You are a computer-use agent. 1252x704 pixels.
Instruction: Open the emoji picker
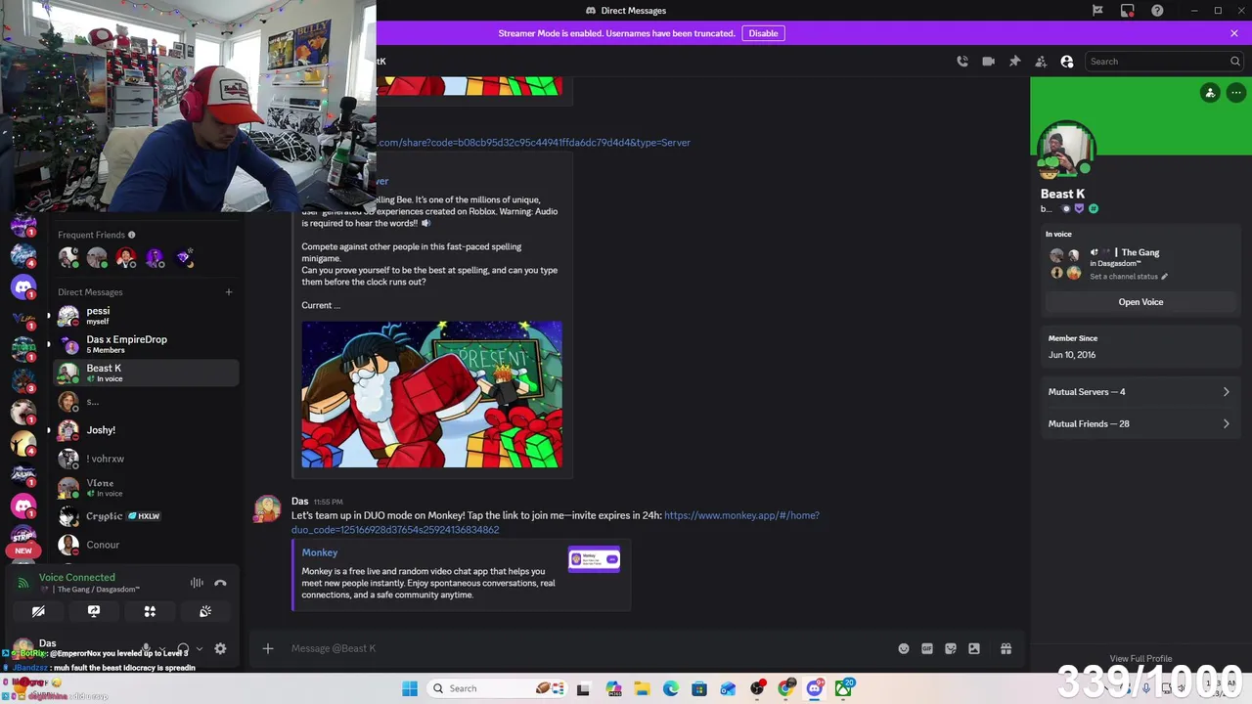click(903, 648)
